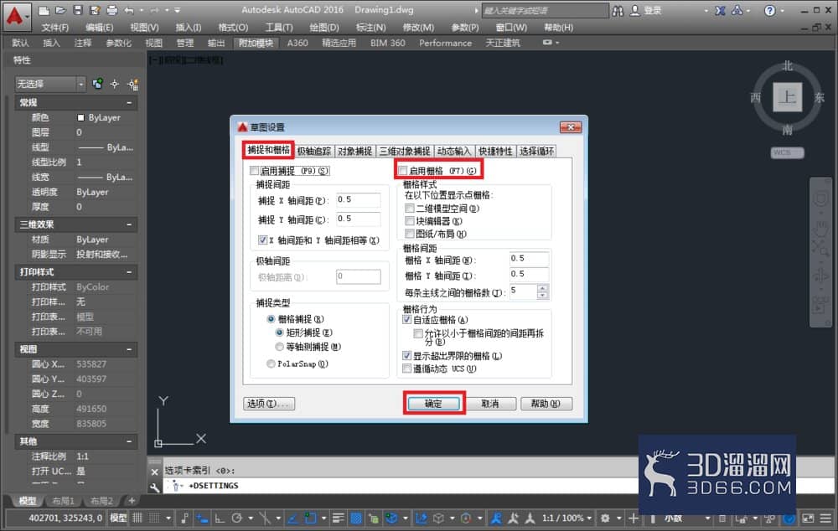Switch to the 动态输入 tab
Image resolution: width=838 pixels, height=531 pixels.
point(453,152)
